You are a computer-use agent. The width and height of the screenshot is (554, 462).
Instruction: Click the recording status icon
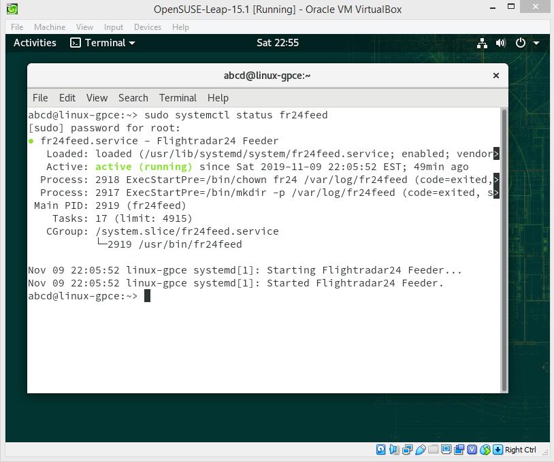point(459,449)
